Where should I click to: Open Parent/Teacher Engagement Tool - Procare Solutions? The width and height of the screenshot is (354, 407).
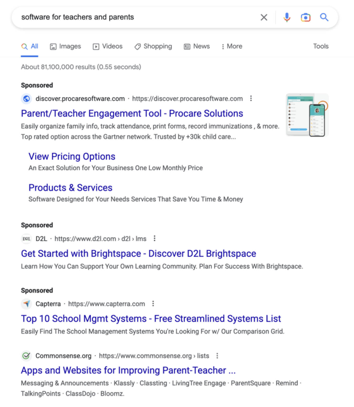coord(132,113)
